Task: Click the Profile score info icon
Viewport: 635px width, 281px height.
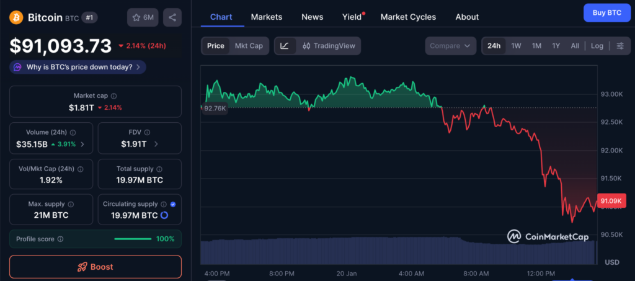Action: pos(60,239)
